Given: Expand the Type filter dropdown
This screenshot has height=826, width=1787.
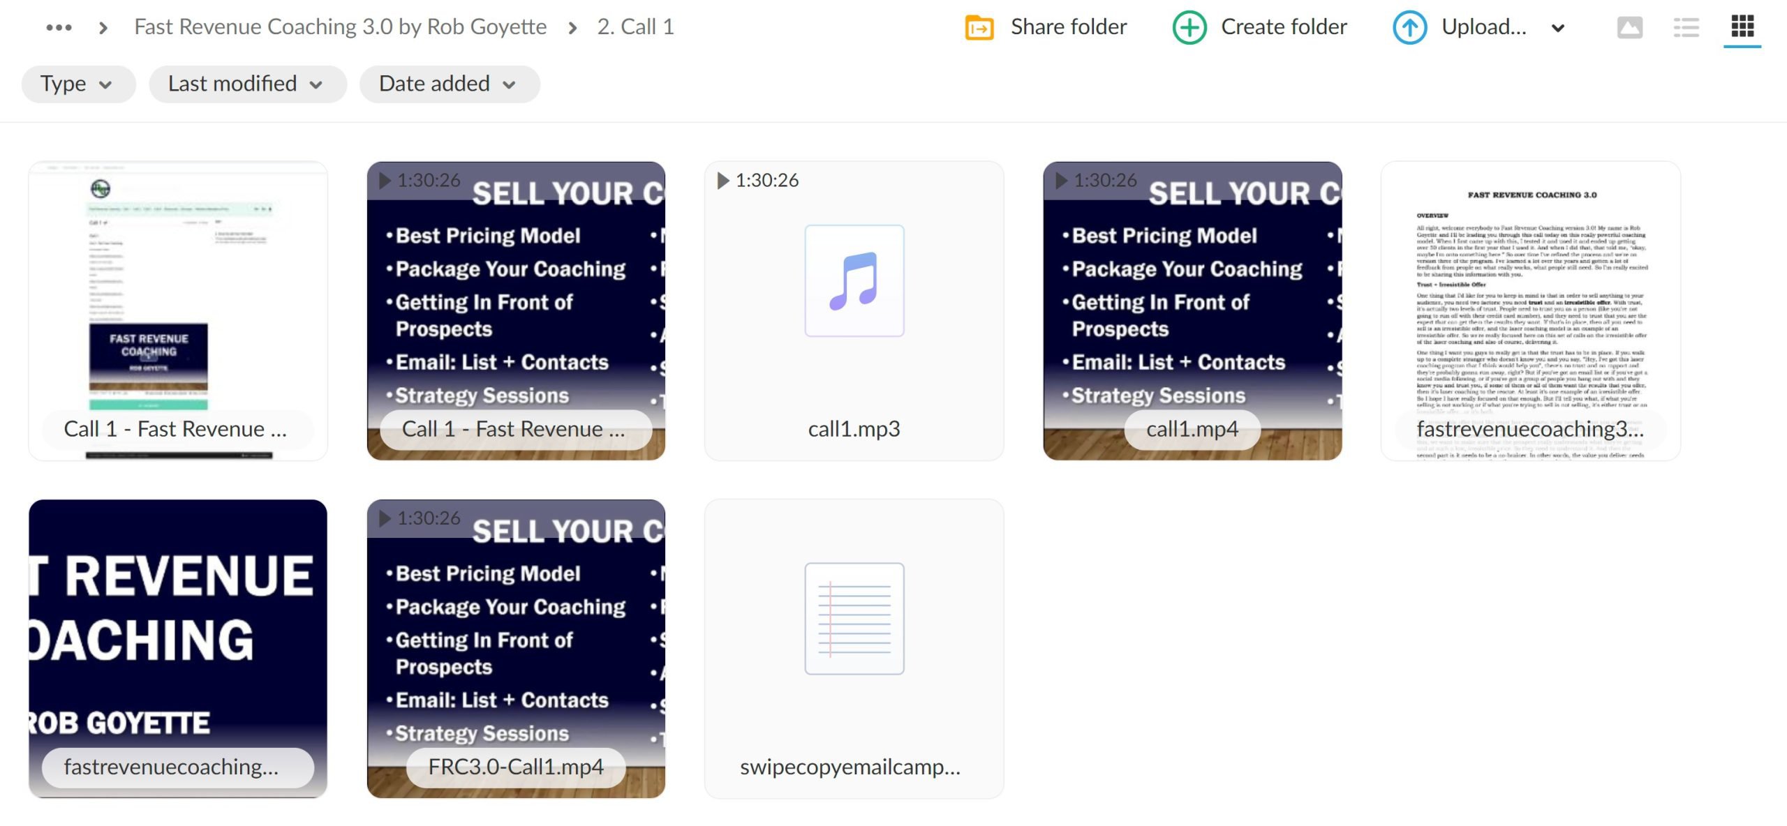Looking at the screenshot, I should [x=75, y=82].
